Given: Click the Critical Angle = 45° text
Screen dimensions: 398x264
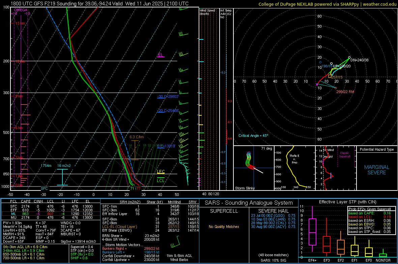Looking at the screenshot, I should (x=253, y=136).
